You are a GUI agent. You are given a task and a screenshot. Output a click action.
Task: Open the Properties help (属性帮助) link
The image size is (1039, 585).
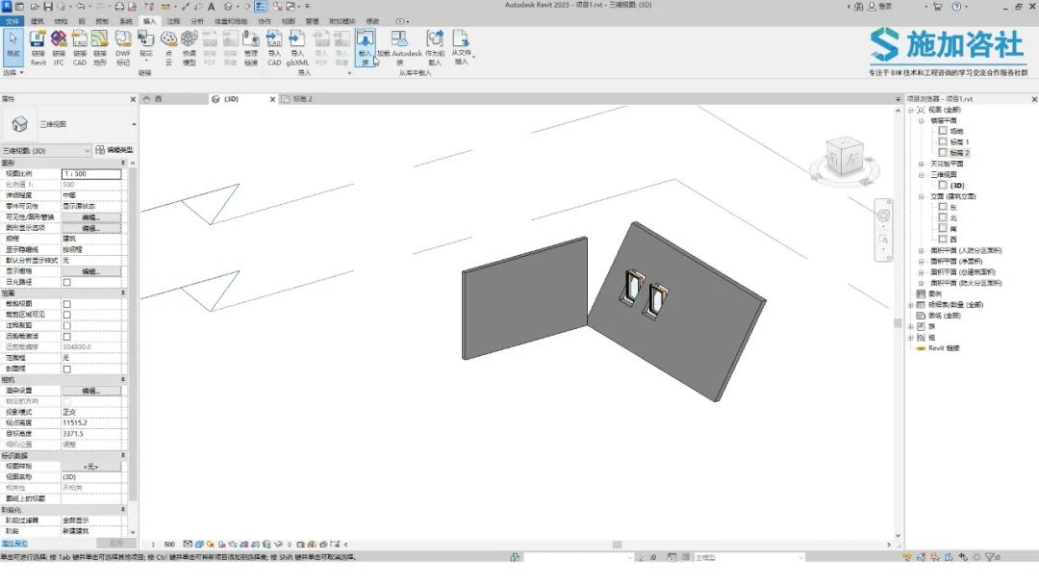14,544
